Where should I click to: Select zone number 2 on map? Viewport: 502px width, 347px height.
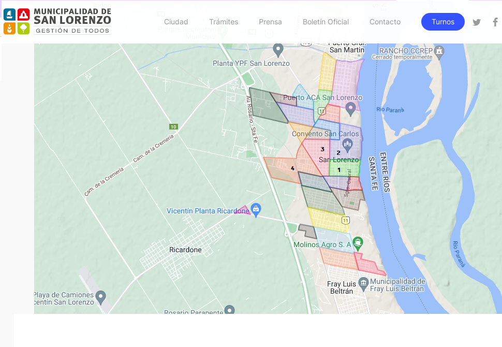[x=338, y=153]
